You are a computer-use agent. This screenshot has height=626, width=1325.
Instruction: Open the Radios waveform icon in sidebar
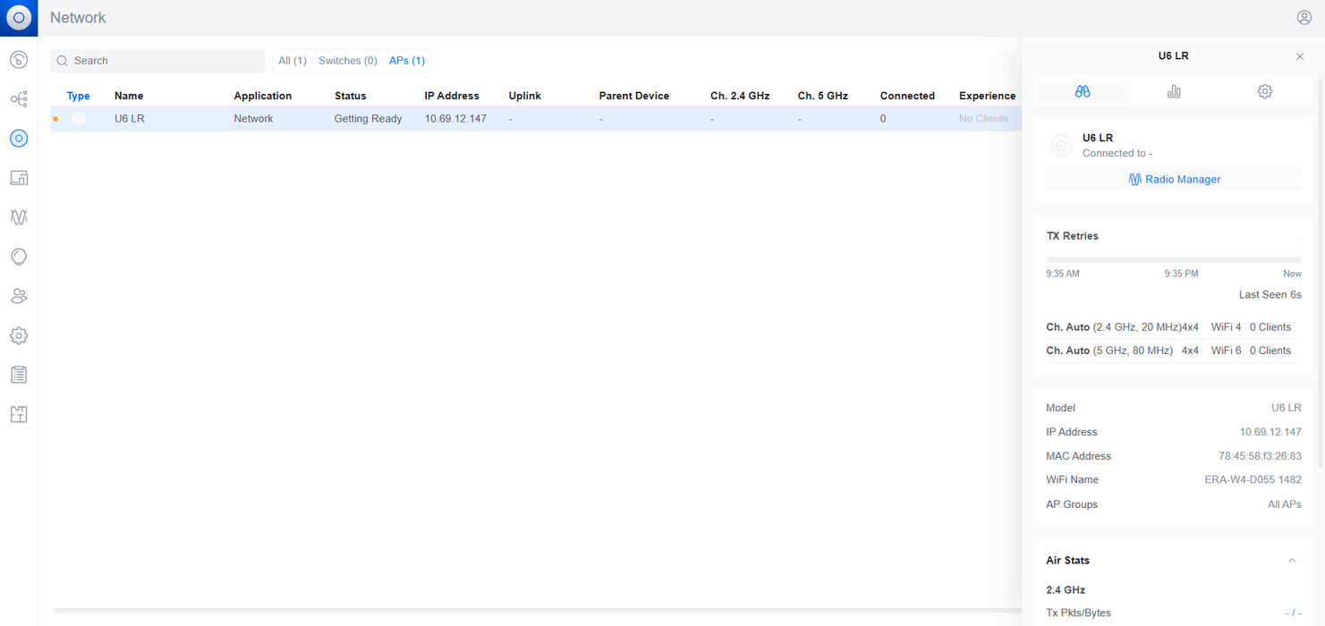coord(19,217)
